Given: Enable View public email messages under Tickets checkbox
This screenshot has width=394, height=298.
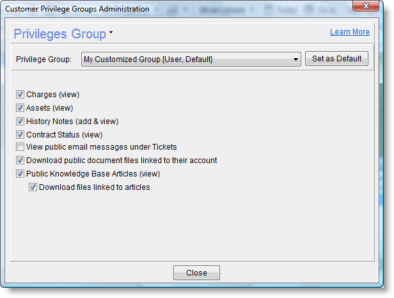Looking at the screenshot, I should [20, 147].
